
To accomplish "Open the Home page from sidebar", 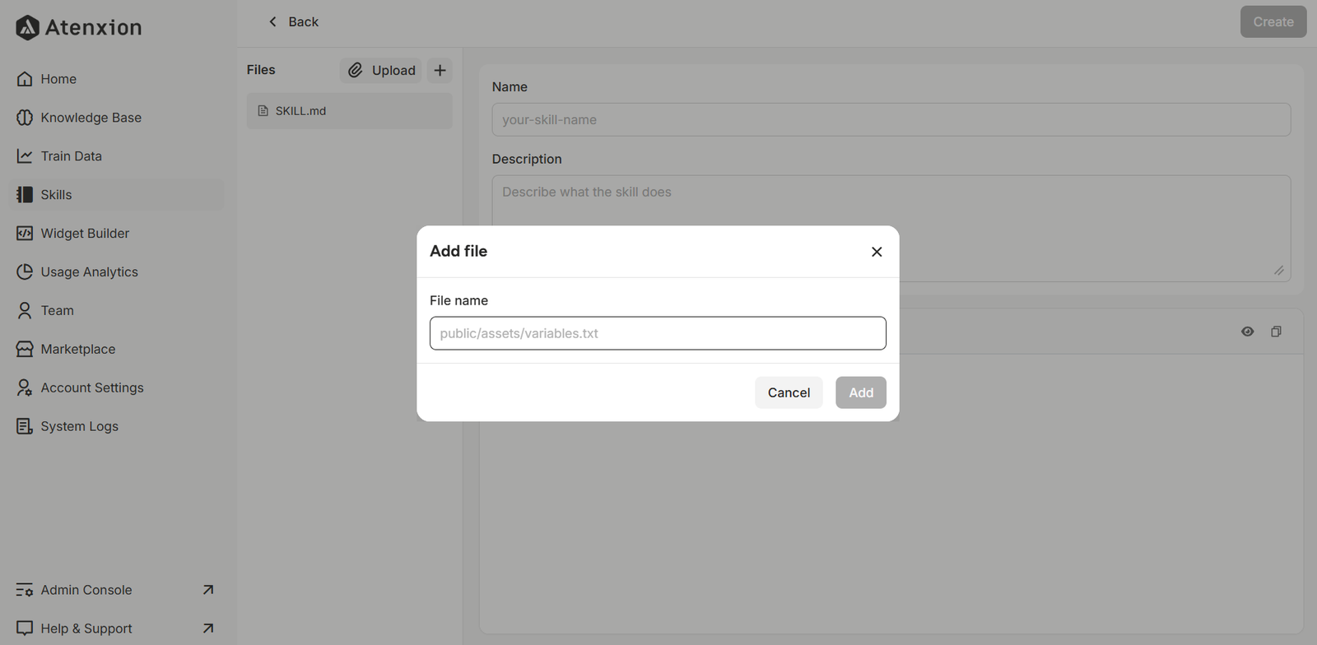I will click(119, 79).
